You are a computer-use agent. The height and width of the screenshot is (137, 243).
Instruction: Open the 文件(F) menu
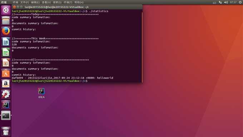(25, 2)
